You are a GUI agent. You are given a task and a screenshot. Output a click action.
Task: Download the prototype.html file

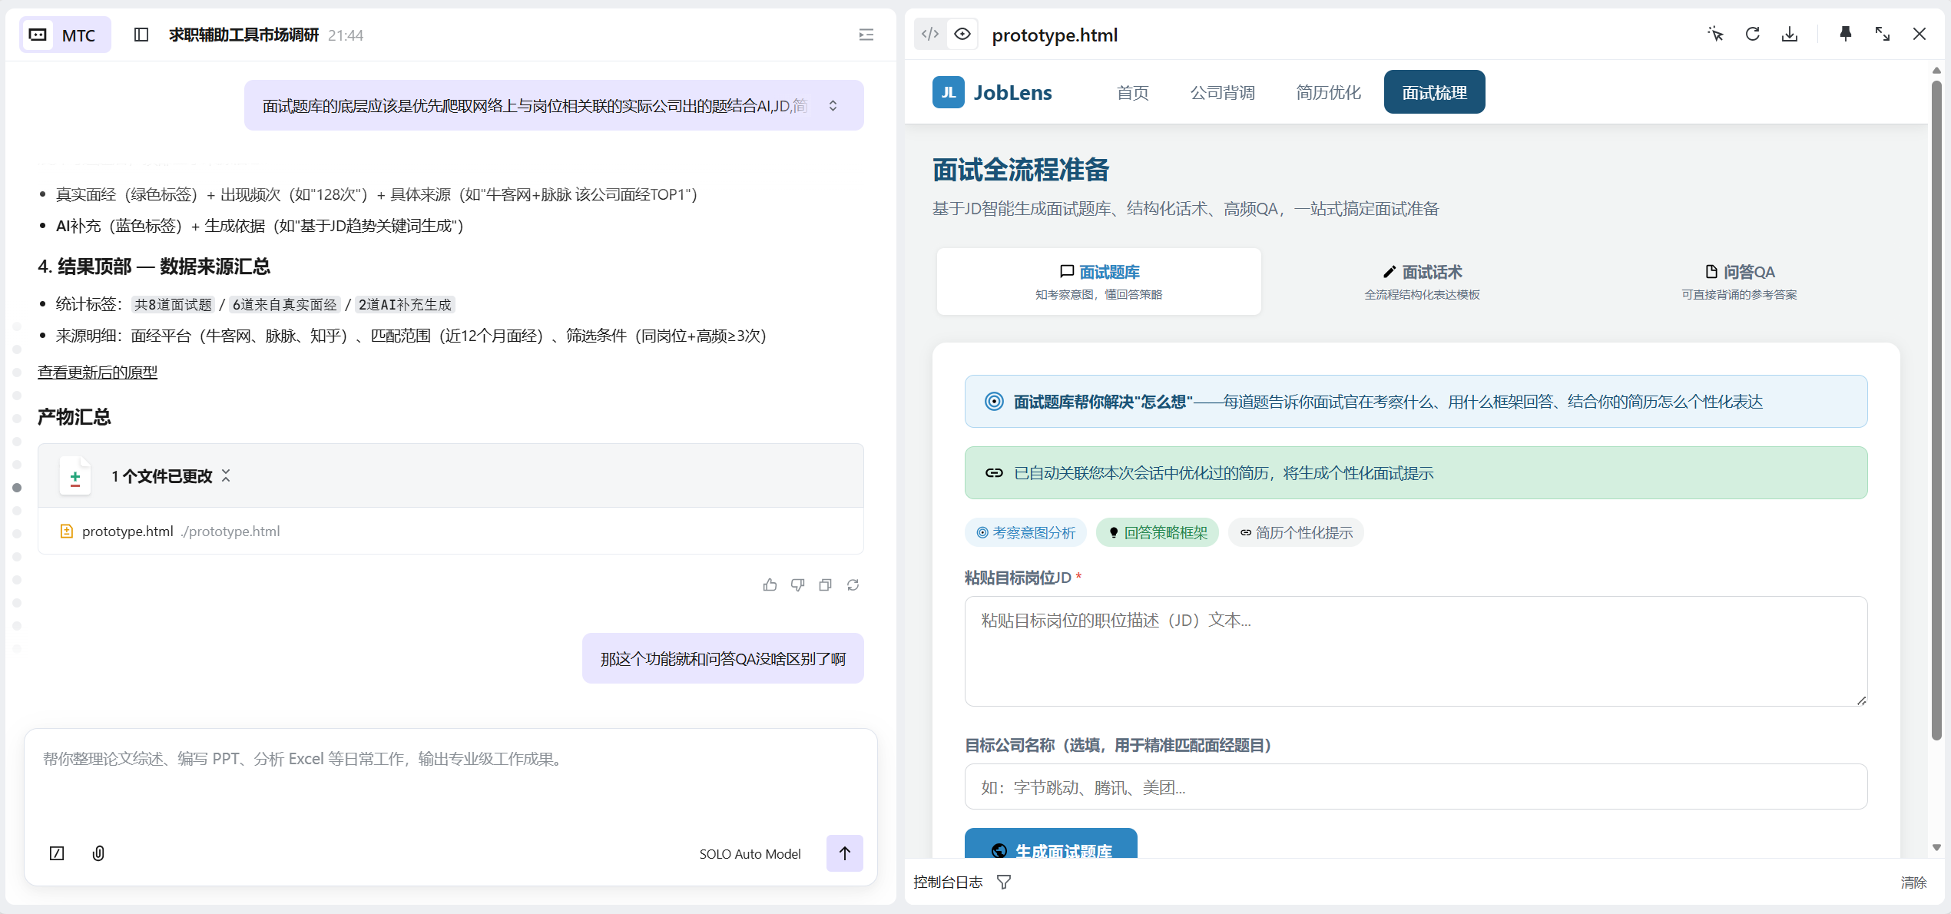pos(1790,35)
